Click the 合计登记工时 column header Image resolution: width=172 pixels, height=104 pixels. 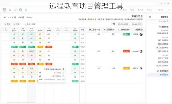95,30
